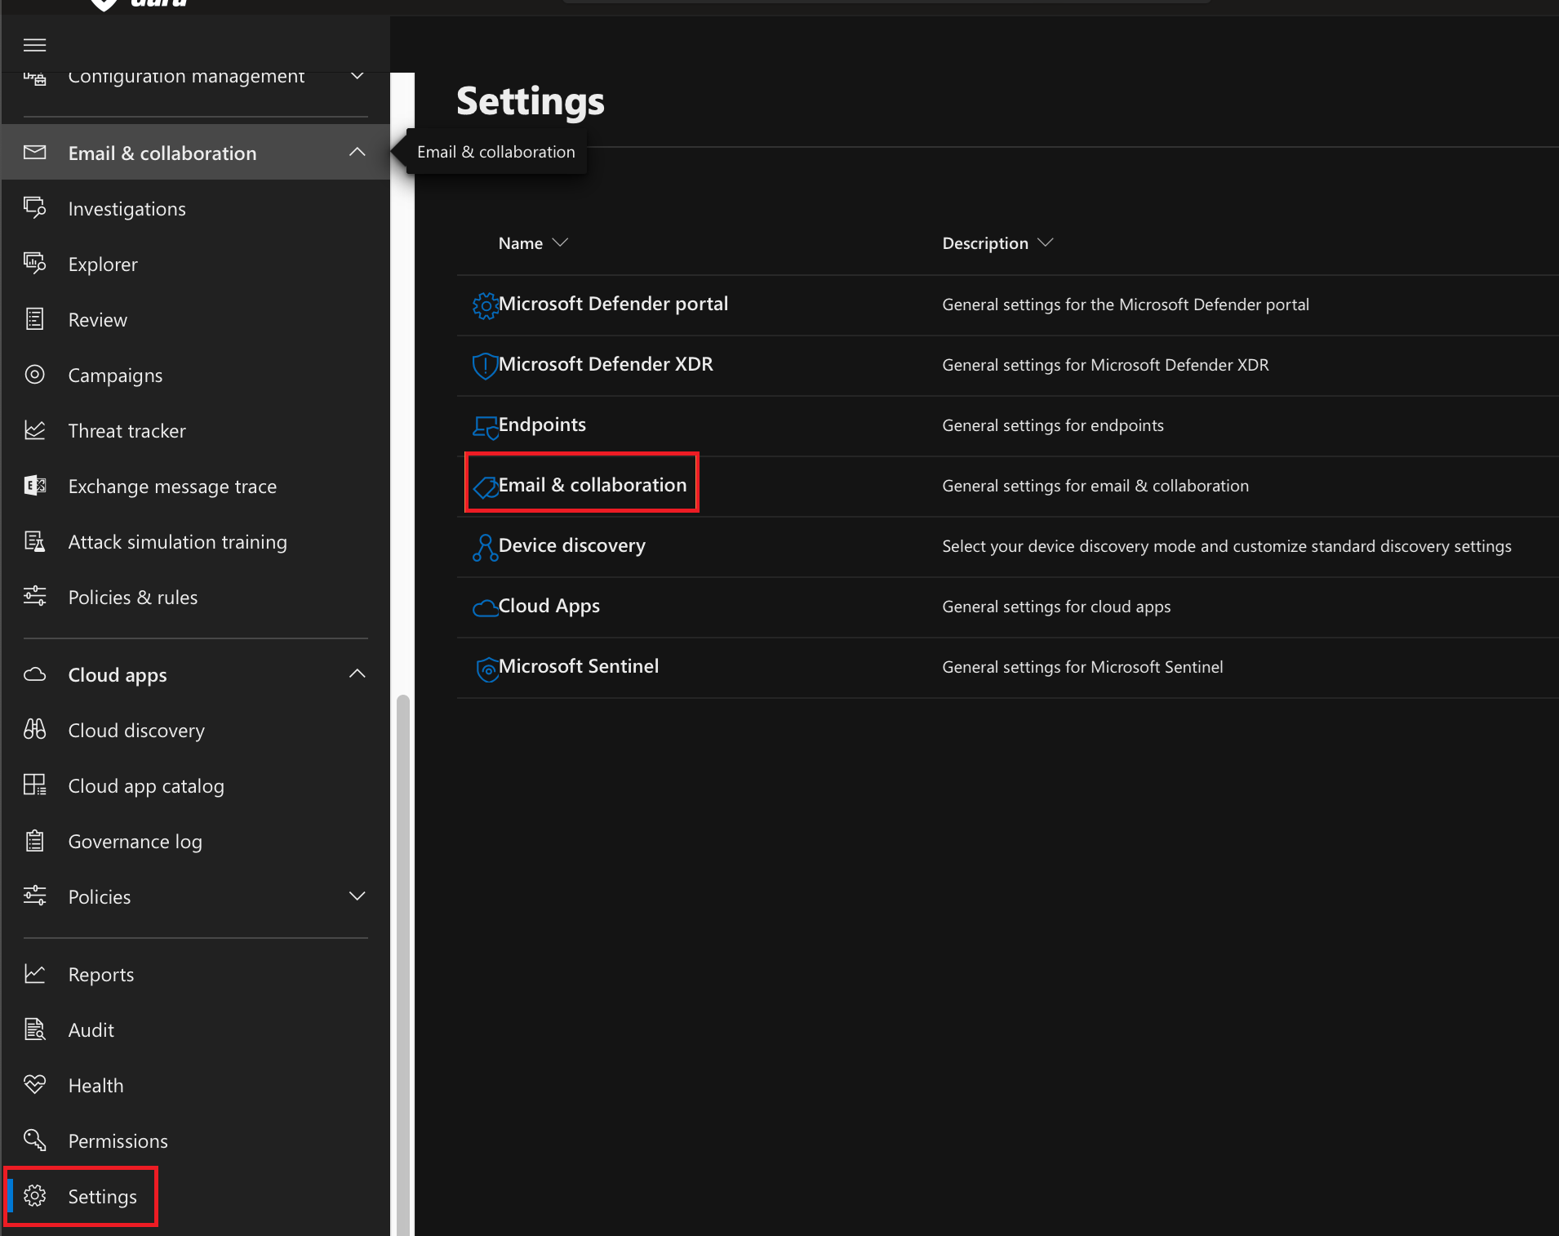
Task: Click the Exchange message trace icon
Action: point(34,486)
